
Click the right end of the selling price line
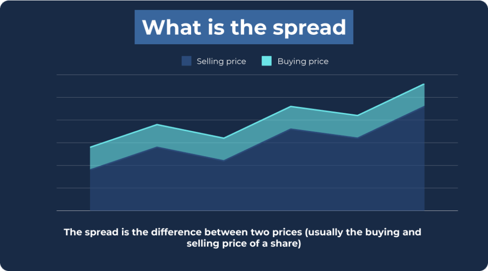424,106
